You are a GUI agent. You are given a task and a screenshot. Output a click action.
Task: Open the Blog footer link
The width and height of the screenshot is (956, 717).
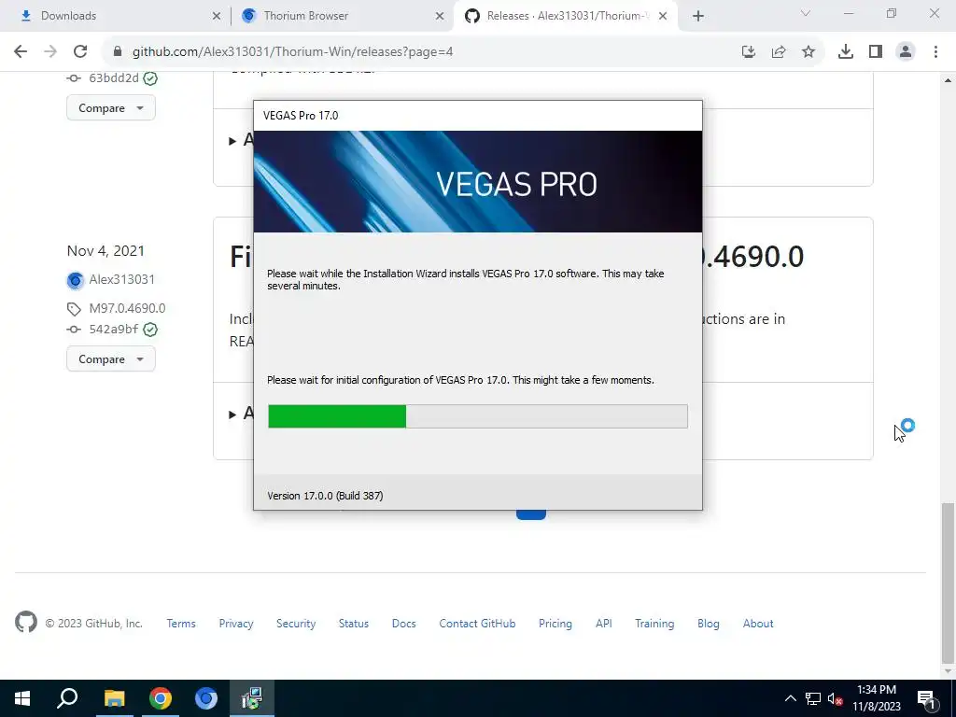pos(709,624)
